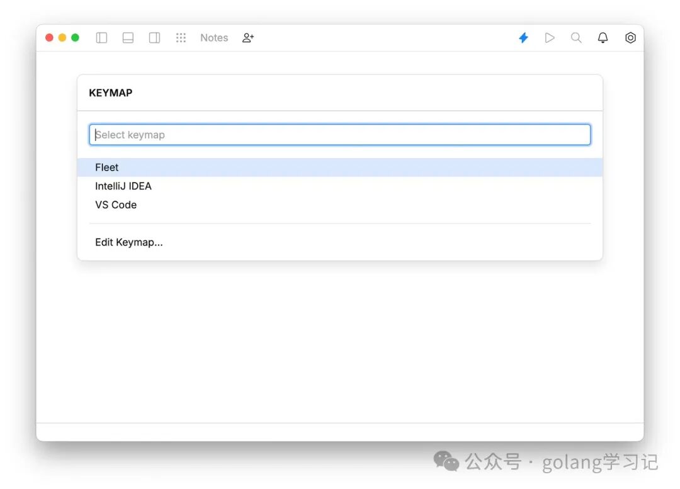Open the dotted grid menu icon

181,38
